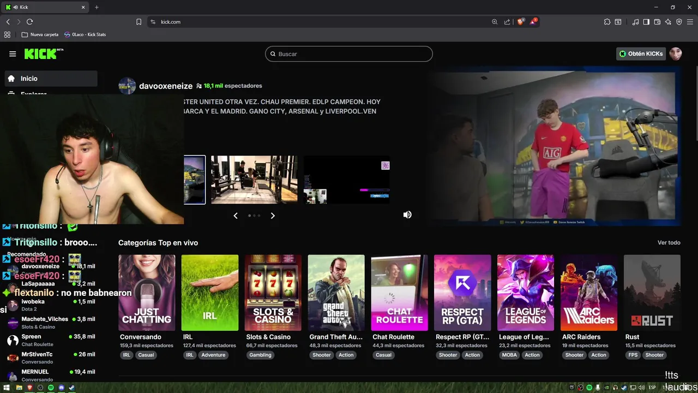Open the ARC Raiders category card
Screen dimensions: 698x393
point(589,293)
